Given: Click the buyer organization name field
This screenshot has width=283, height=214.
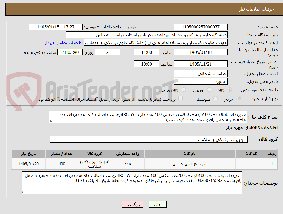Looking at the screenshot, I should [x=147, y=35].
